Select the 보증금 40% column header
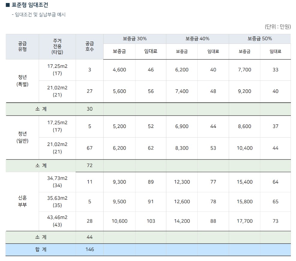Image resolution: width=296 pixels, height=261 pixels. (x=197, y=38)
